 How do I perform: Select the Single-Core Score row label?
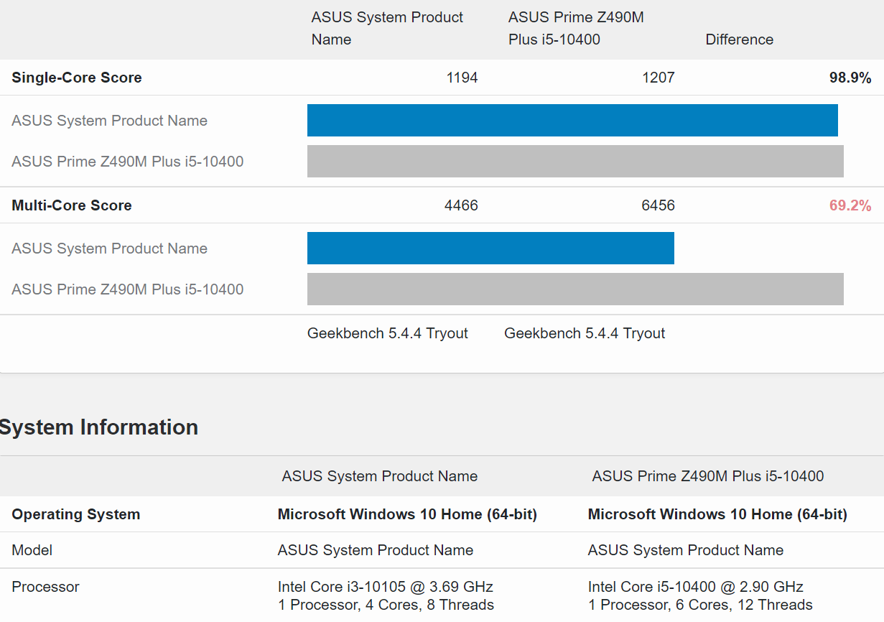coord(77,78)
